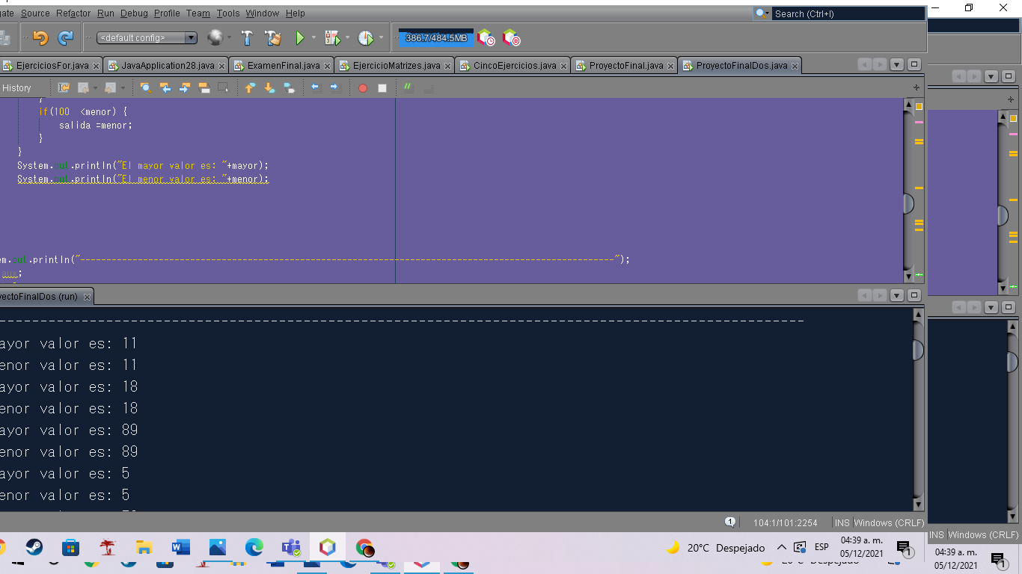Expand the browser globe dropdown arrow
The image size is (1022, 574).
pyautogui.click(x=230, y=37)
